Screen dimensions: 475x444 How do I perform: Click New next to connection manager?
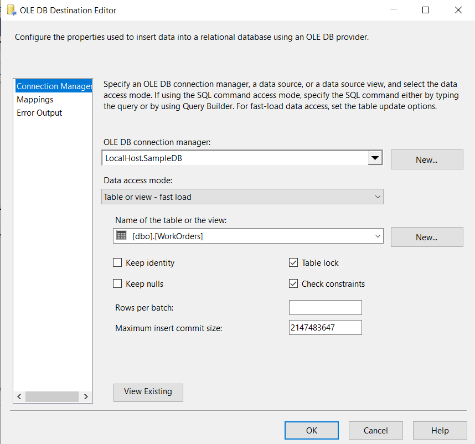(x=426, y=159)
